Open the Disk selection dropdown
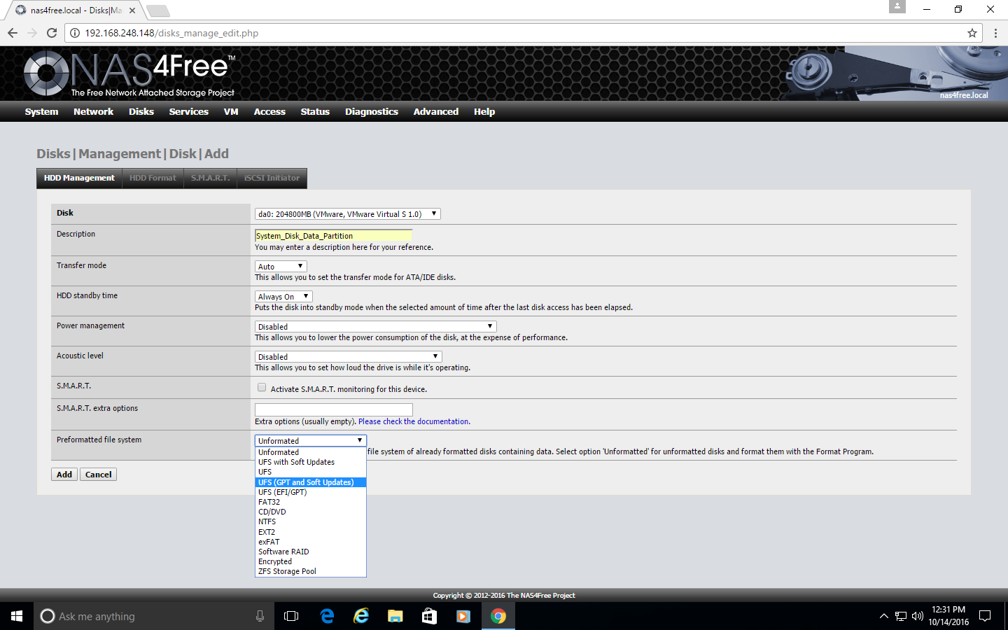1008x630 pixels. [x=347, y=214]
